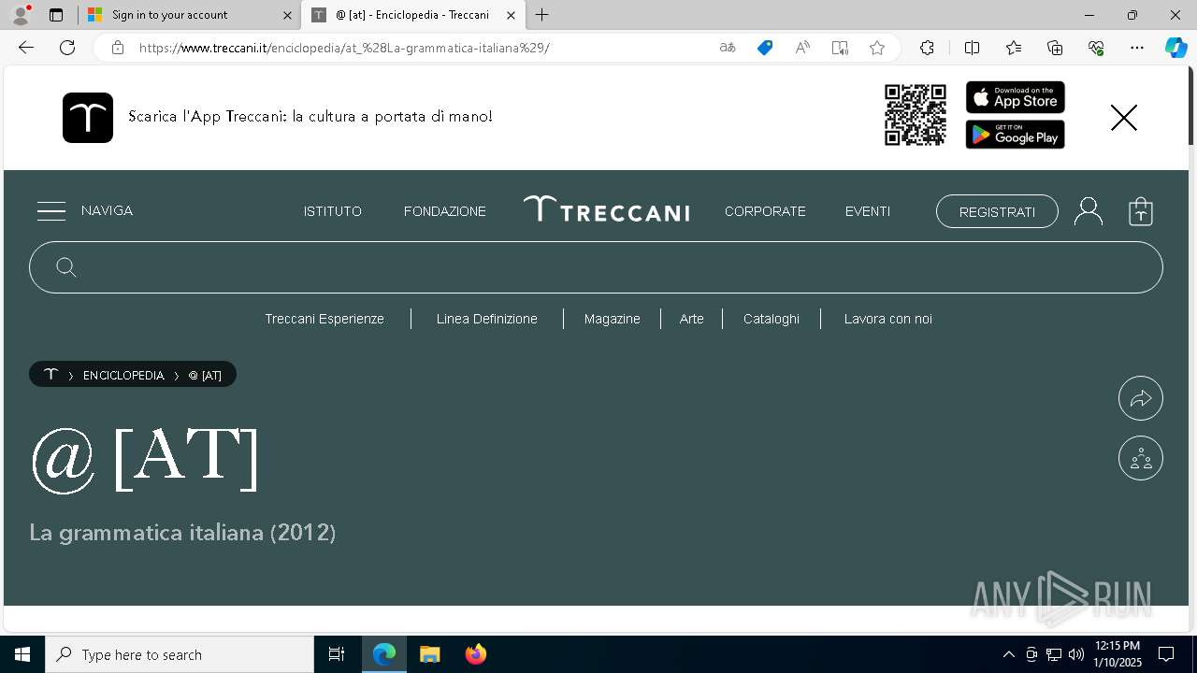Open the Google Play download badge
Screen dimensions: 1197x673
click(x=1016, y=135)
